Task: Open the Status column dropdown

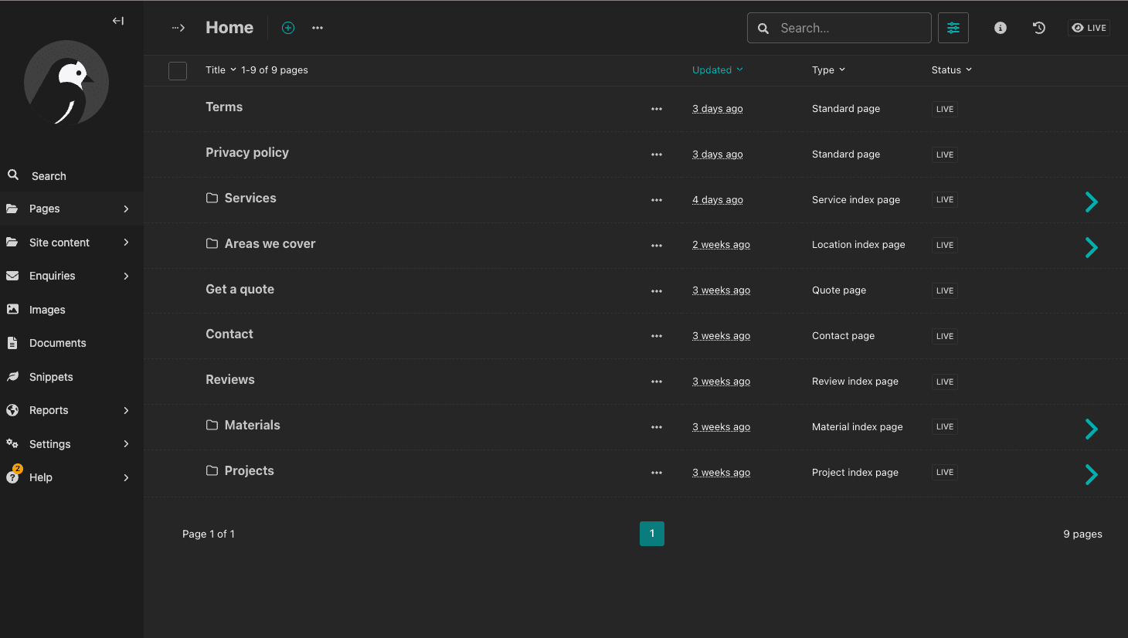Action: click(x=952, y=70)
